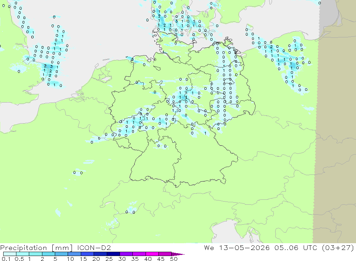Click the 'ICON-D2' model label
The width and height of the screenshot is (356, 261).
pos(94,247)
